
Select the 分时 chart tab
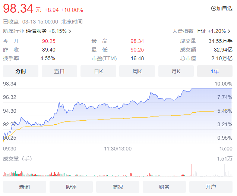coord(21,71)
